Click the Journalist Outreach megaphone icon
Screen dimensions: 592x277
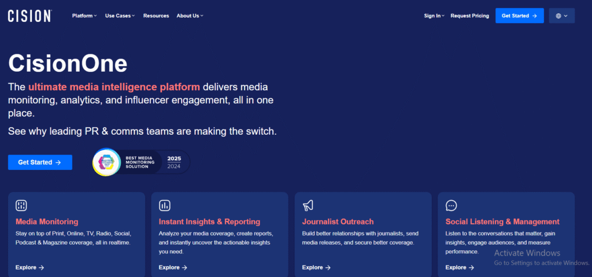308,205
